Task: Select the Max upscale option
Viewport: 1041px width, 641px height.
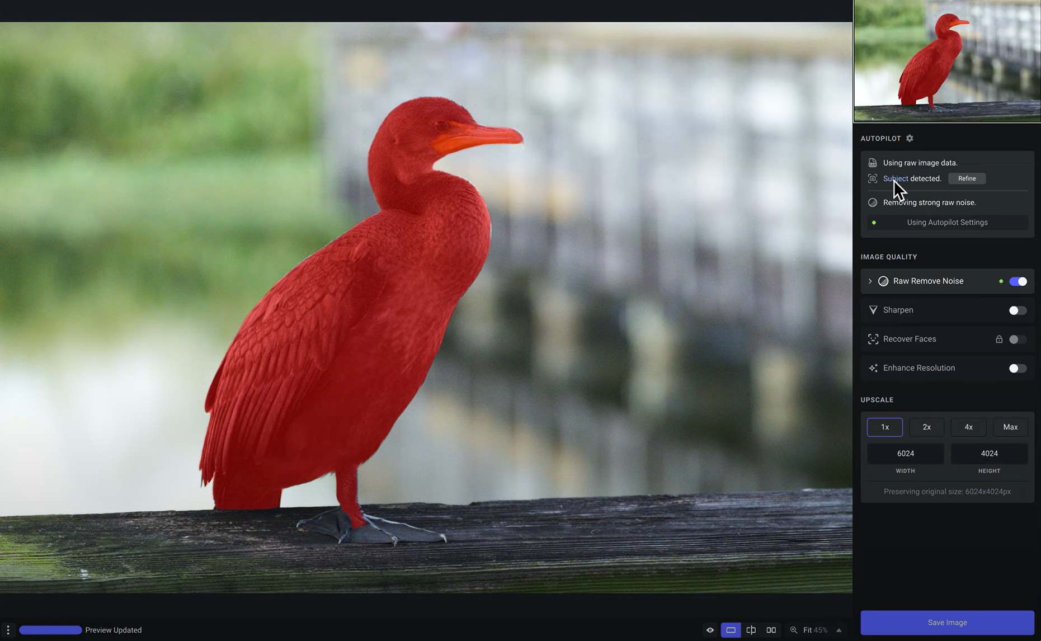Action: coord(1010,427)
